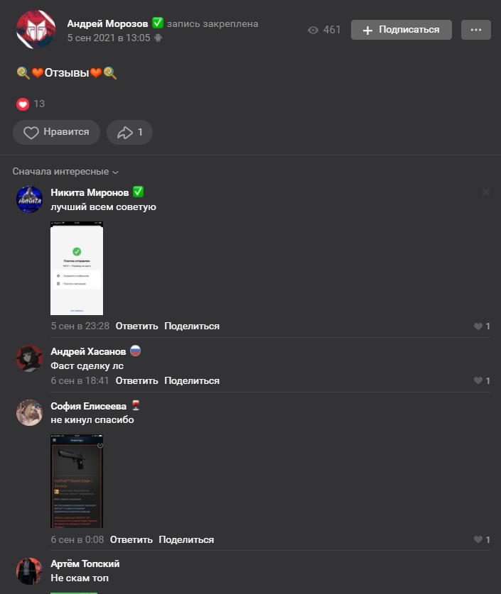Image resolution: width=501 pixels, height=594 pixels.
Task: Open Андрей Хасанов's avatar
Action: point(29,358)
